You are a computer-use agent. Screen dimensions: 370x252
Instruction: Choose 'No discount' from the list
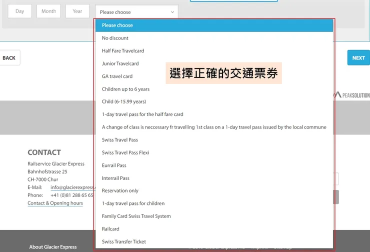point(214,38)
